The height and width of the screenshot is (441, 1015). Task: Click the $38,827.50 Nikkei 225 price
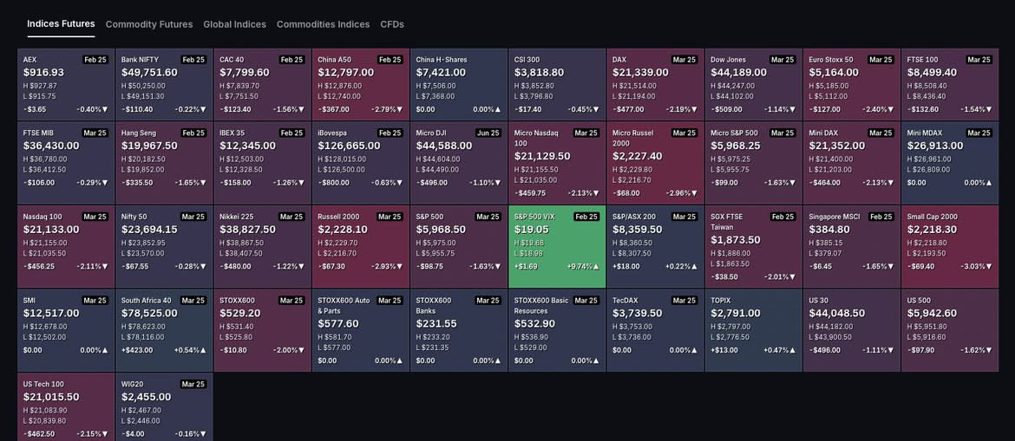click(x=247, y=229)
